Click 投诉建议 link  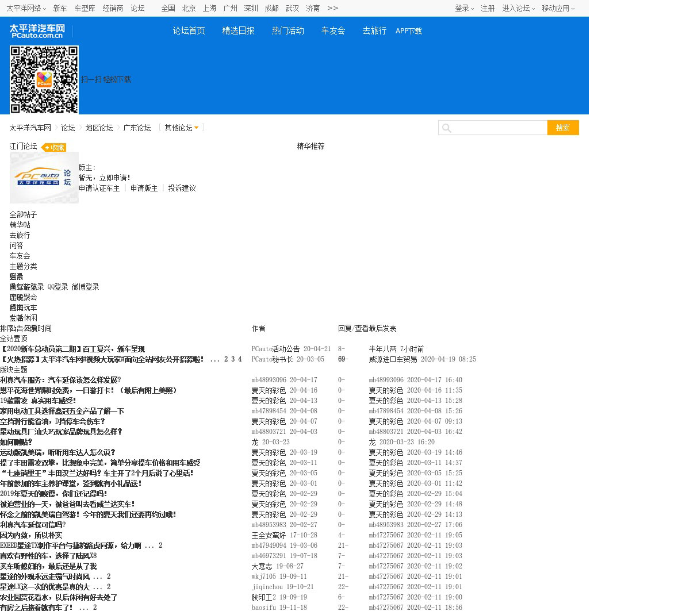[x=182, y=188]
